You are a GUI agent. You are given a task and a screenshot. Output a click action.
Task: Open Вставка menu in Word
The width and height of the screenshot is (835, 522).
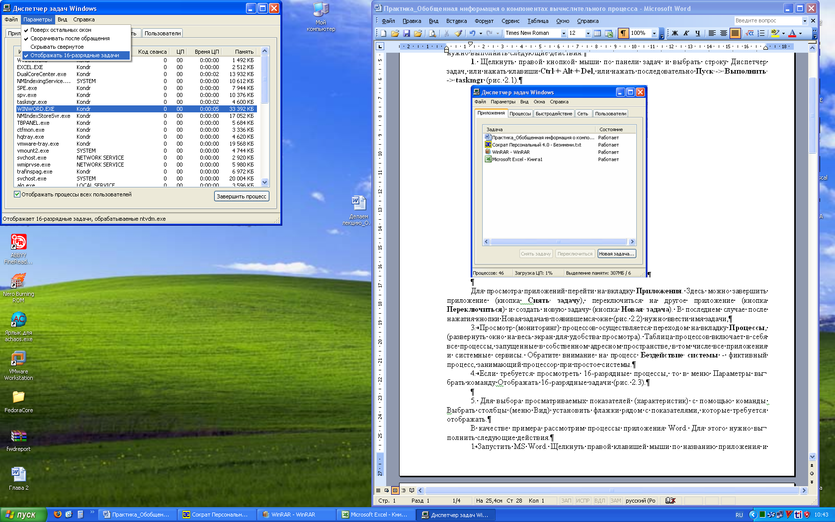[456, 21]
